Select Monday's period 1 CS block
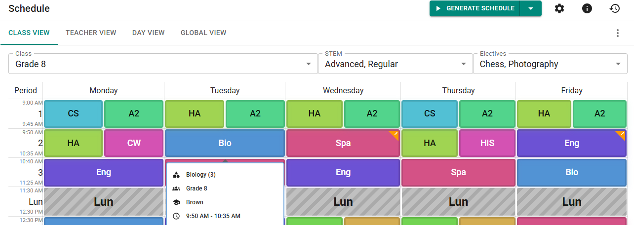 pos(74,113)
